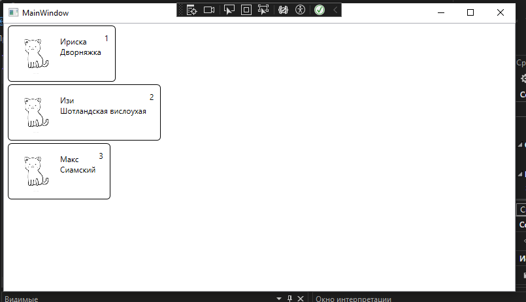Click the cat picture in Макс card
The width and height of the screenshot is (526, 302).
(x=35, y=171)
